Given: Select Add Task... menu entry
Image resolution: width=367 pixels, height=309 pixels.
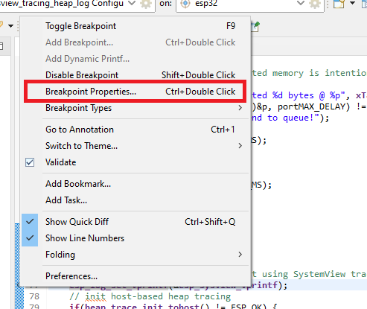Looking at the screenshot, I should [x=135, y=200].
